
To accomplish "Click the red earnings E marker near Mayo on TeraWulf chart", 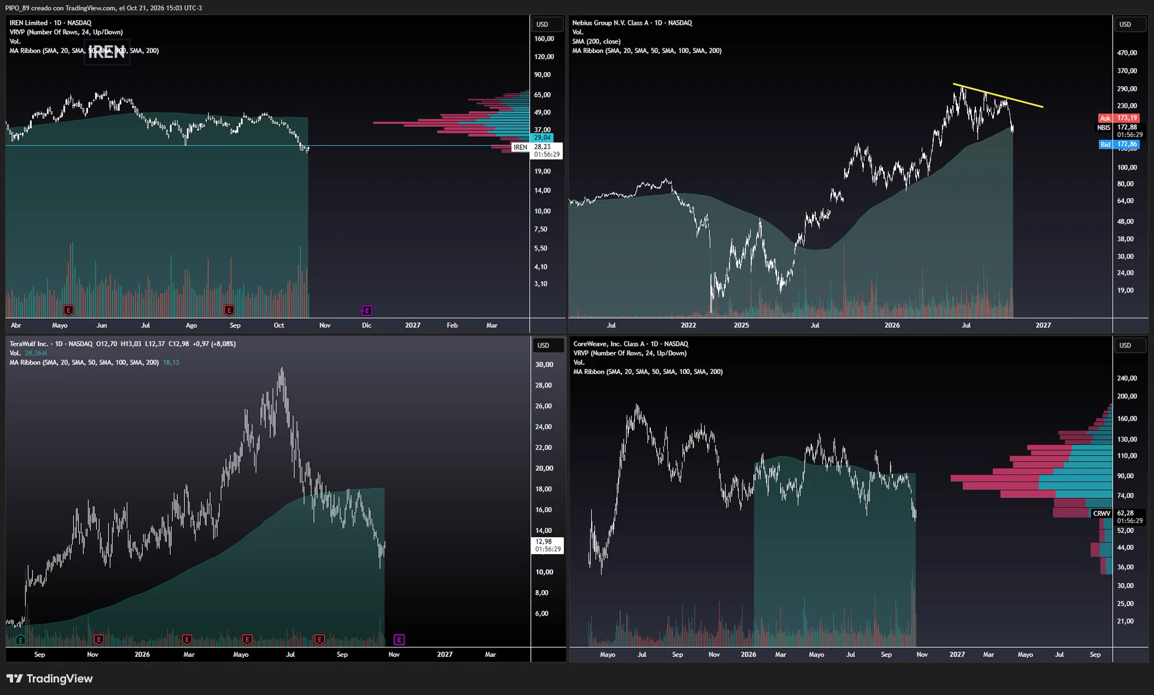I will click(247, 639).
